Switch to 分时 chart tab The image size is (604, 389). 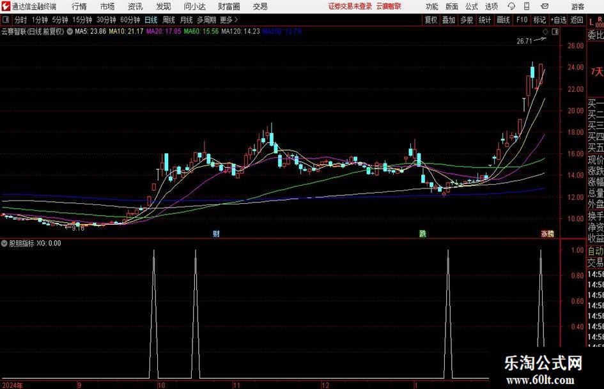(21, 20)
